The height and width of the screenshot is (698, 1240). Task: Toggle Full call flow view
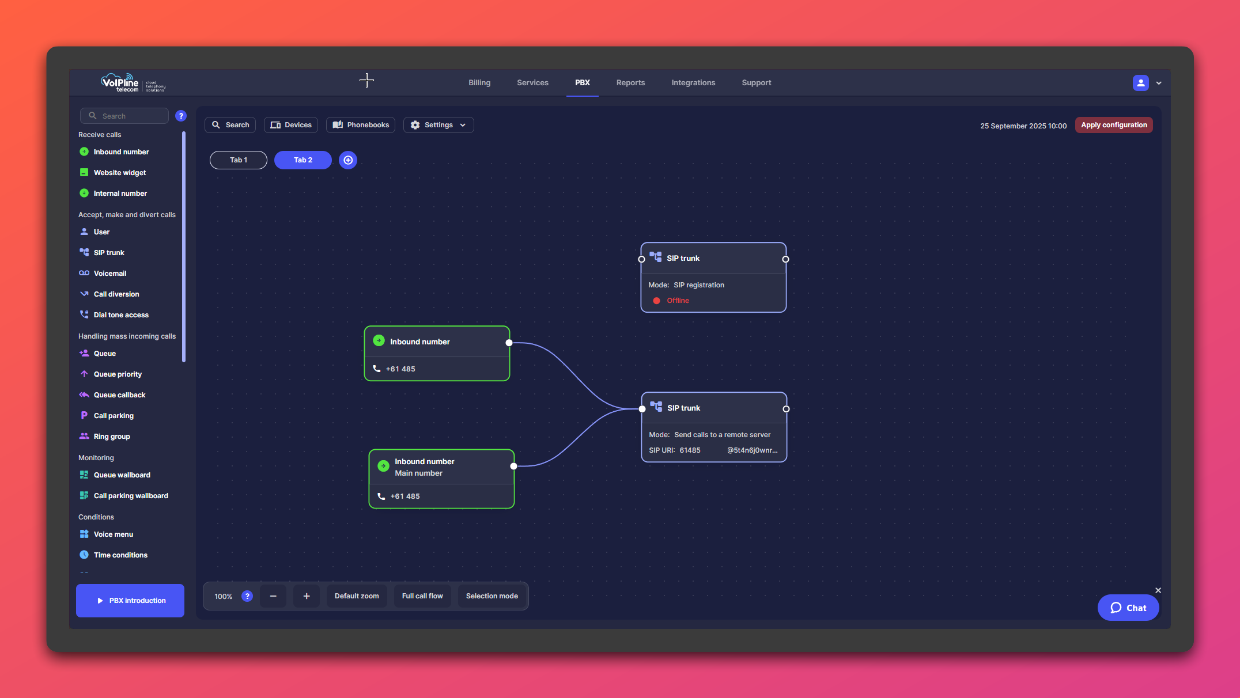click(422, 596)
